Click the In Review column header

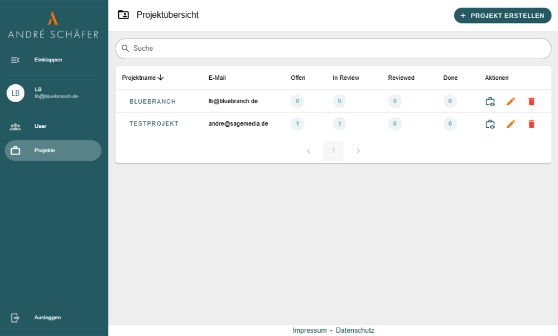tap(346, 78)
